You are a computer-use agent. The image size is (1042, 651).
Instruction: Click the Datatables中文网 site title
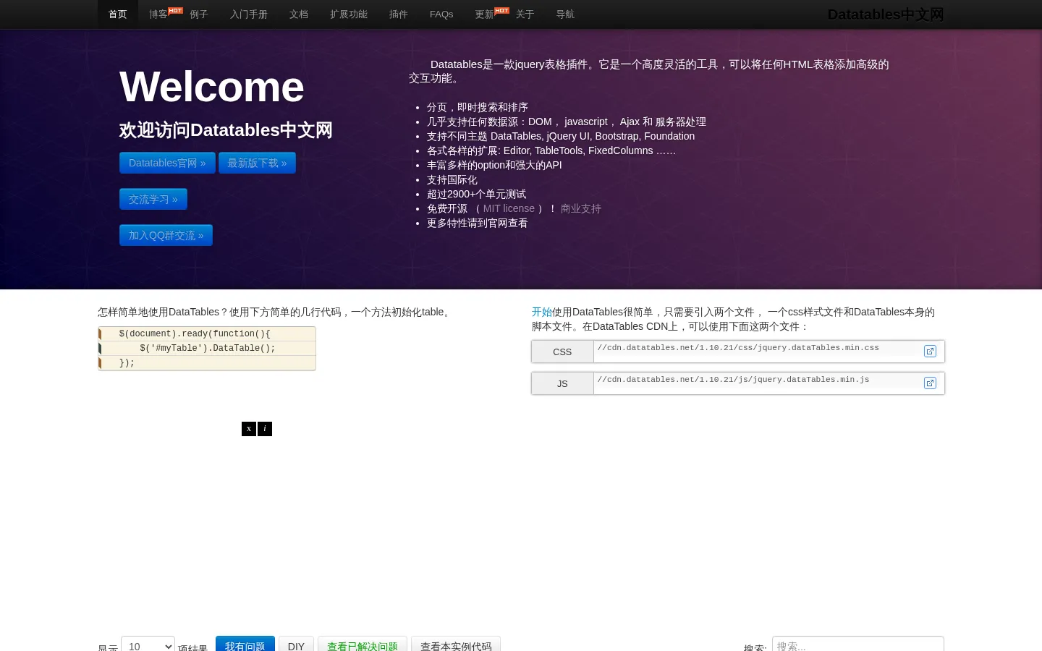[x=886, y=14]
